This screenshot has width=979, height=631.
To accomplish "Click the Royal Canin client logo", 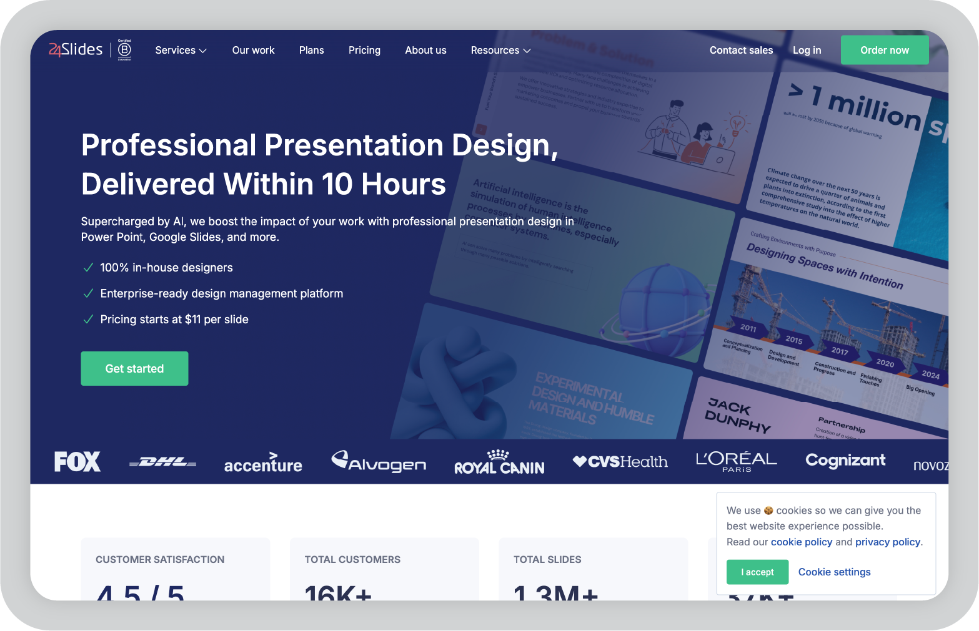I will click(499, 462).
